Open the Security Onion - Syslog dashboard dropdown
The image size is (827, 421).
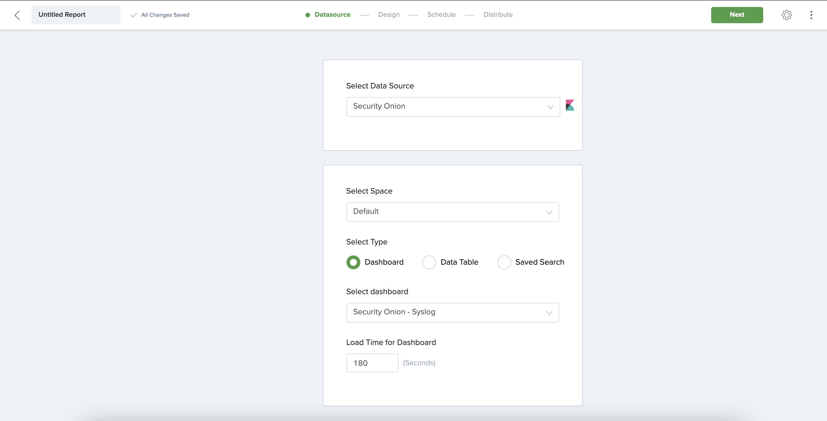(449, 312)
